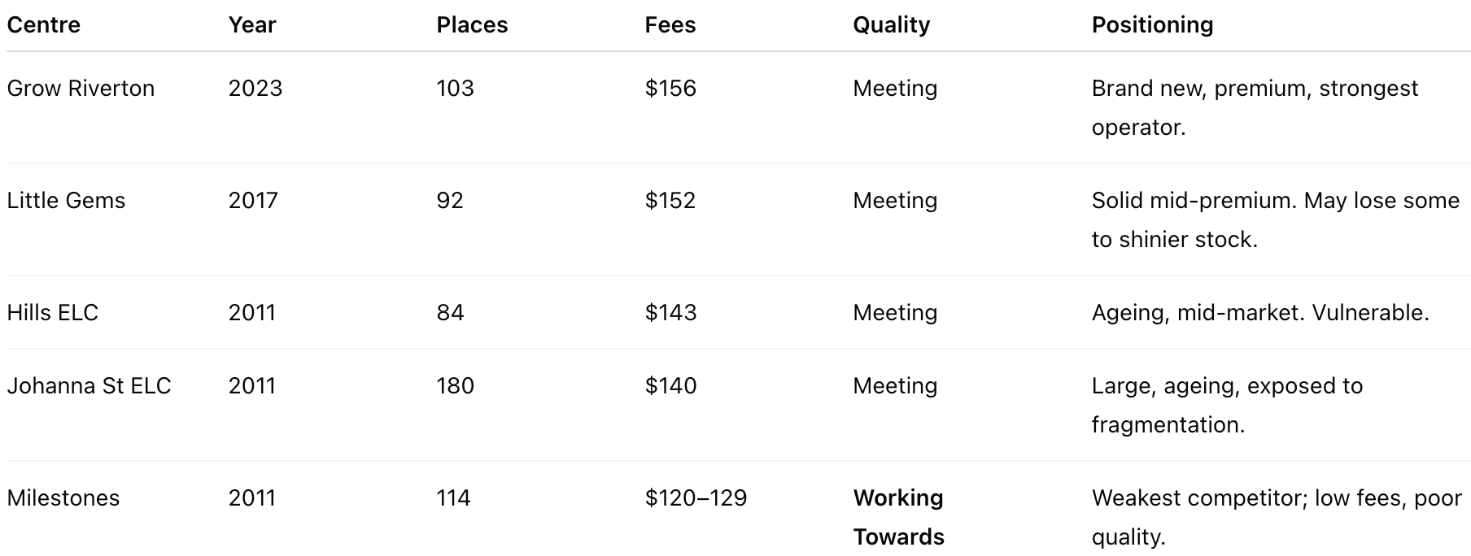Image resolution: width=1471 pixels, height=556 pixels.
Task: Select the 180 places value
Action: click(x=455, y=386)
